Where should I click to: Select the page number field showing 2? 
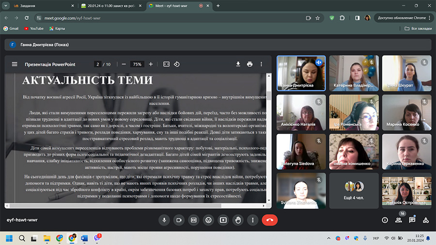pyautogui.click(x=97, y=64)
